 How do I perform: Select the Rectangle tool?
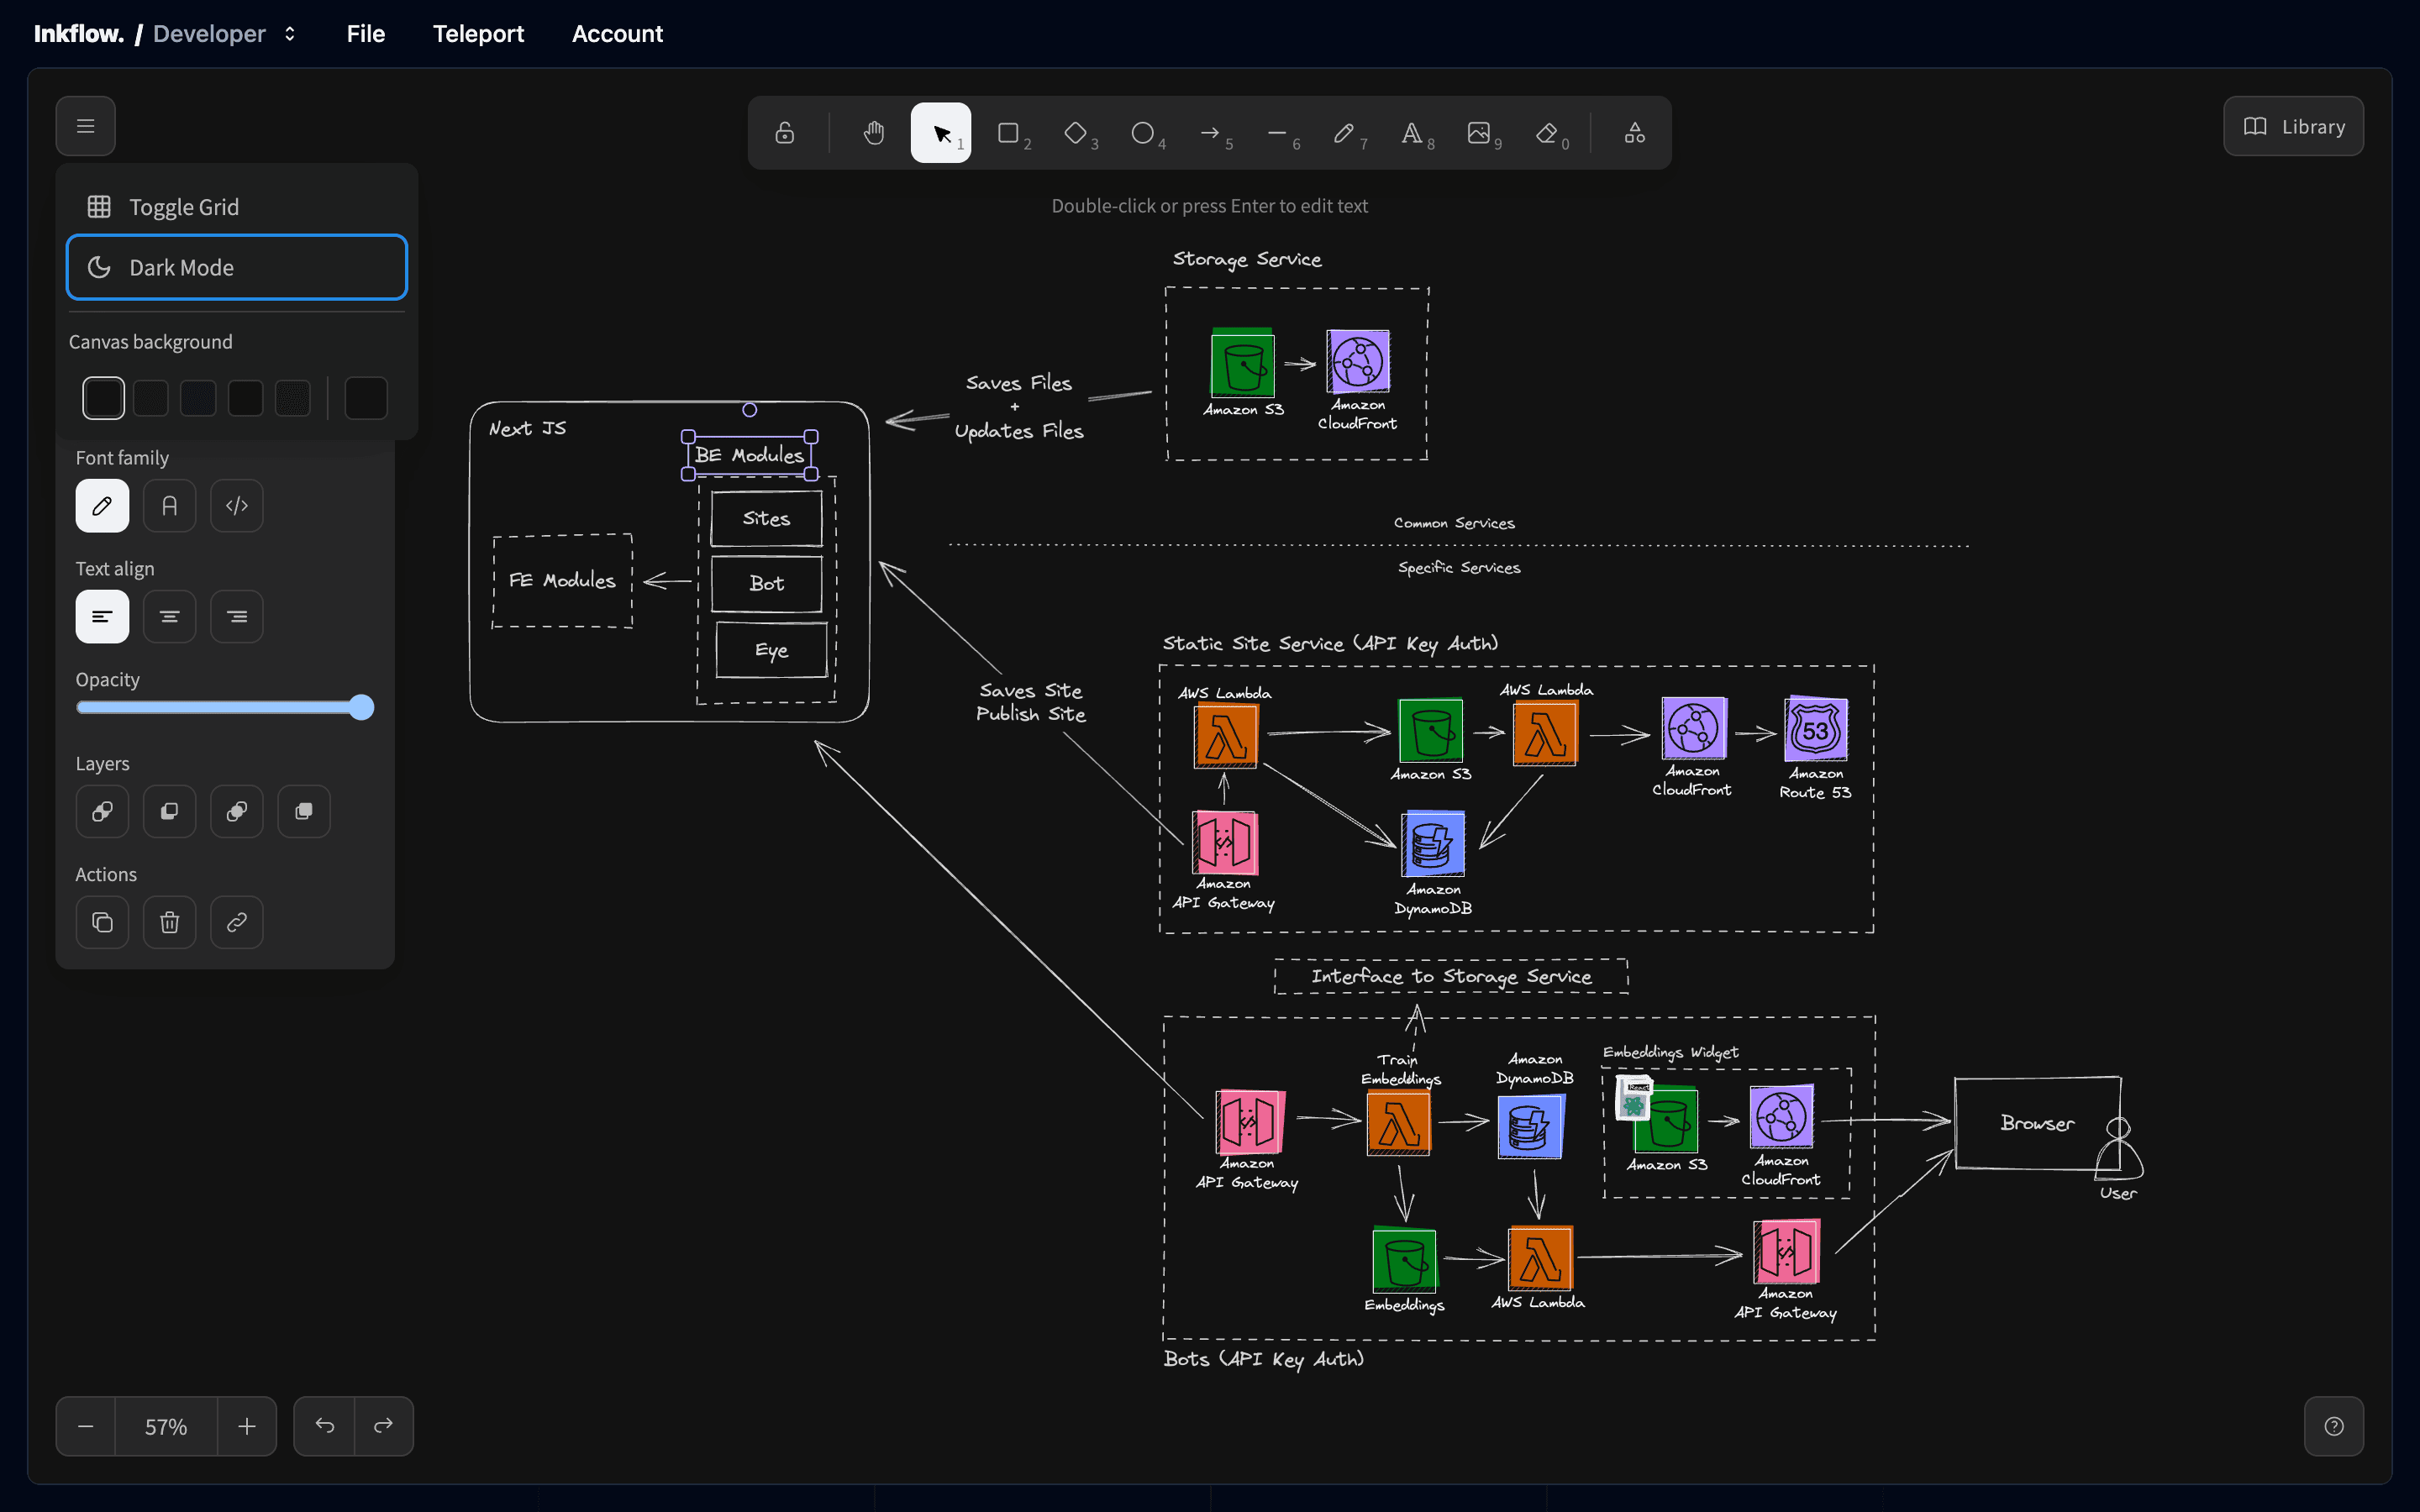pyautogui.click(x=1008, y=133)
